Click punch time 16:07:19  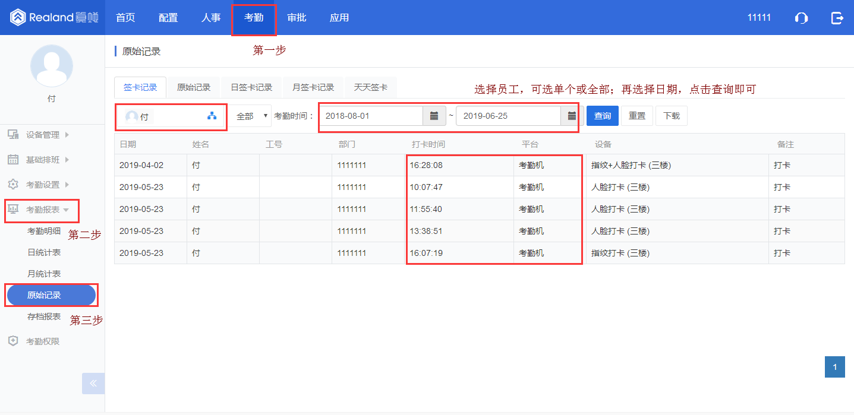tap(426, 253)
